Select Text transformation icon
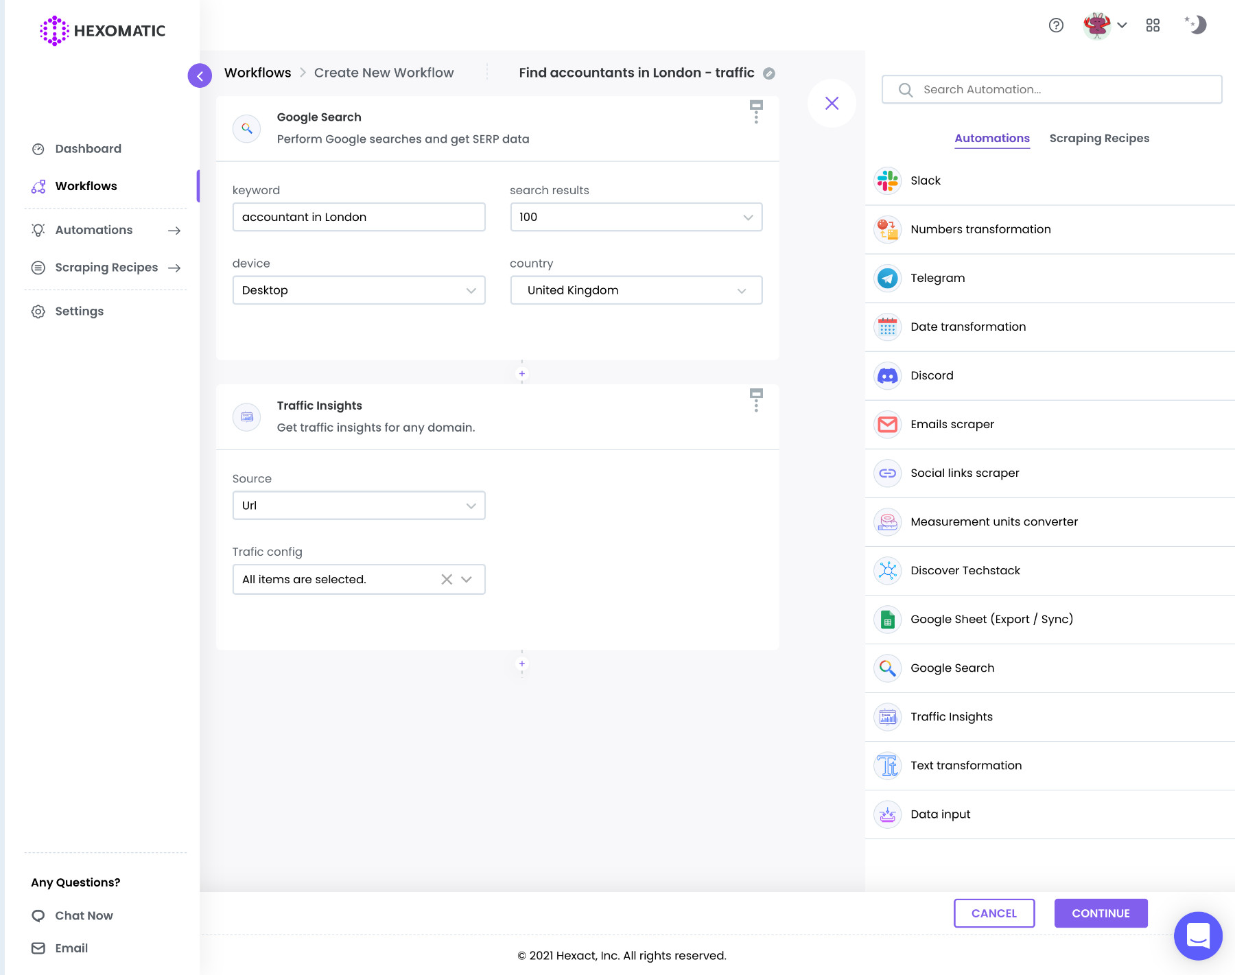The width and height of the screenshot is (1235, 975). click(888, 765)
